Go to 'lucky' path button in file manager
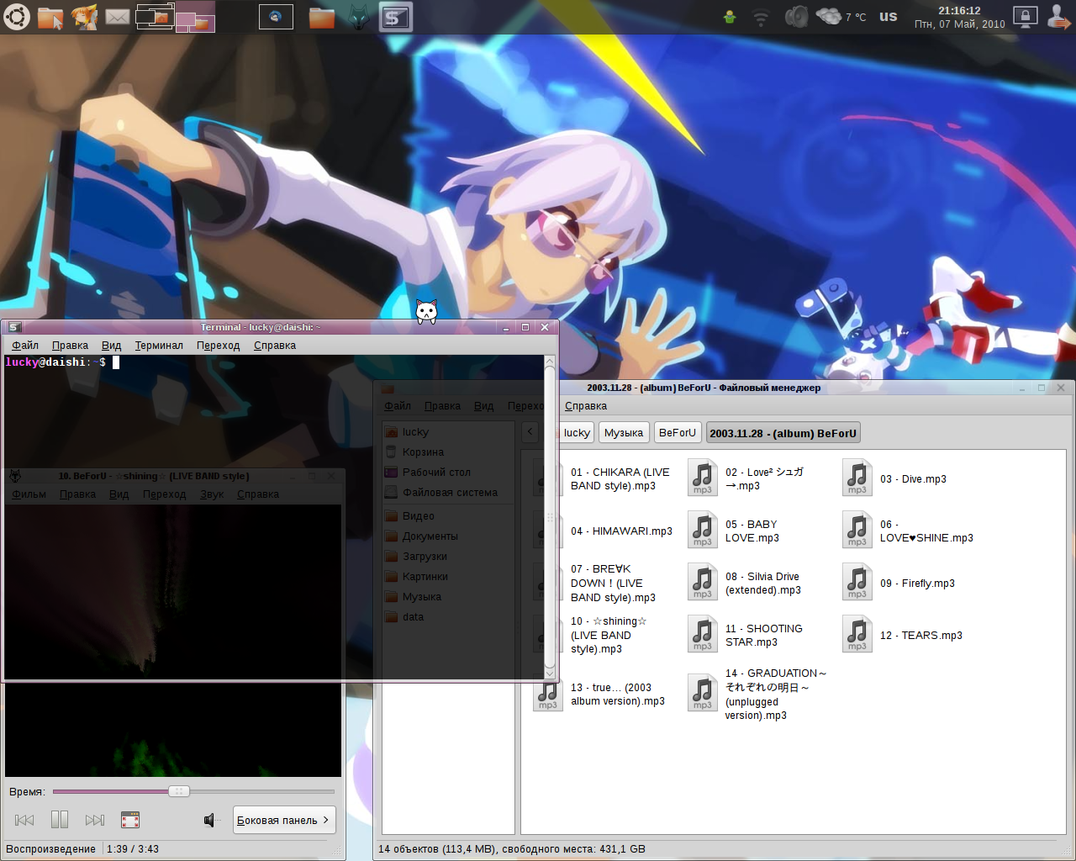1076x861 pixels. point(577,433)
